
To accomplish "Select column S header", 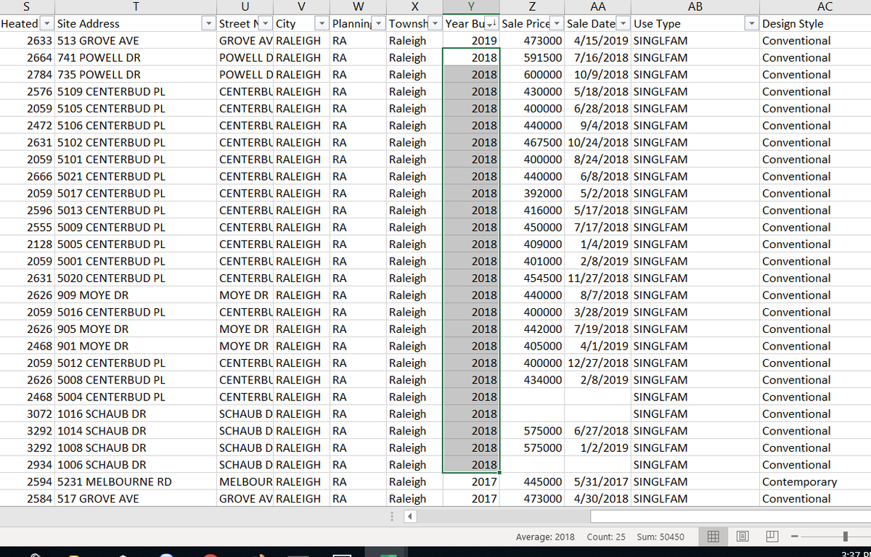I will (x=27, y=7).
